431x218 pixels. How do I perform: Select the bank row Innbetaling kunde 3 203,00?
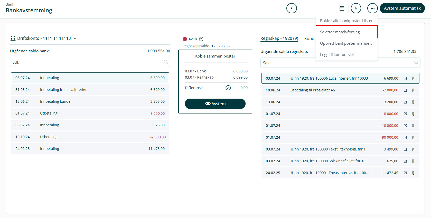point(90,101)
